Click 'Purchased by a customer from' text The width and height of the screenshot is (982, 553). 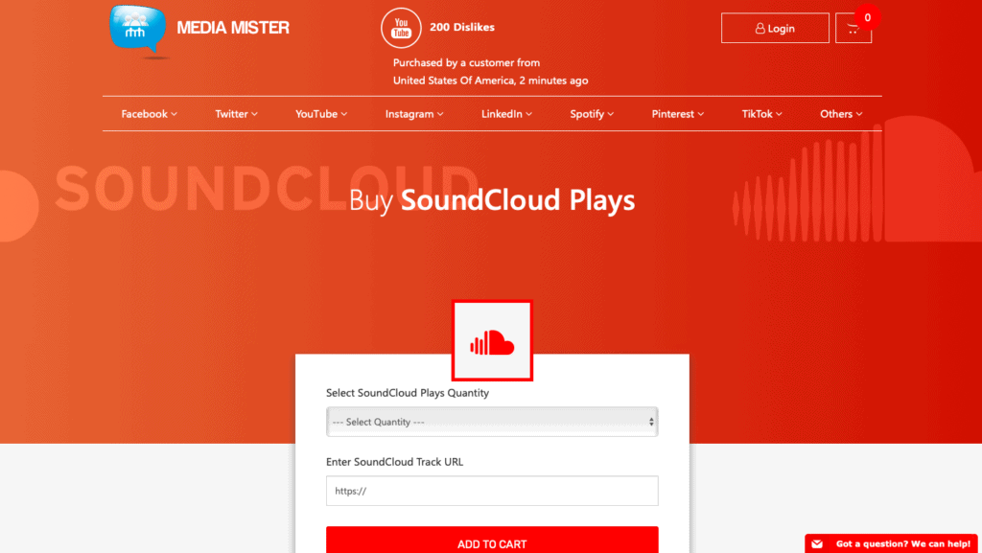pos(467,62)
